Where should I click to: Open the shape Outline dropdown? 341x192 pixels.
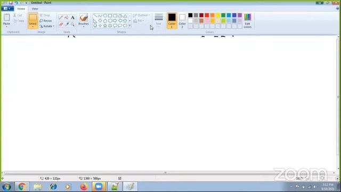pyautogui.click(x=141, y=15)
